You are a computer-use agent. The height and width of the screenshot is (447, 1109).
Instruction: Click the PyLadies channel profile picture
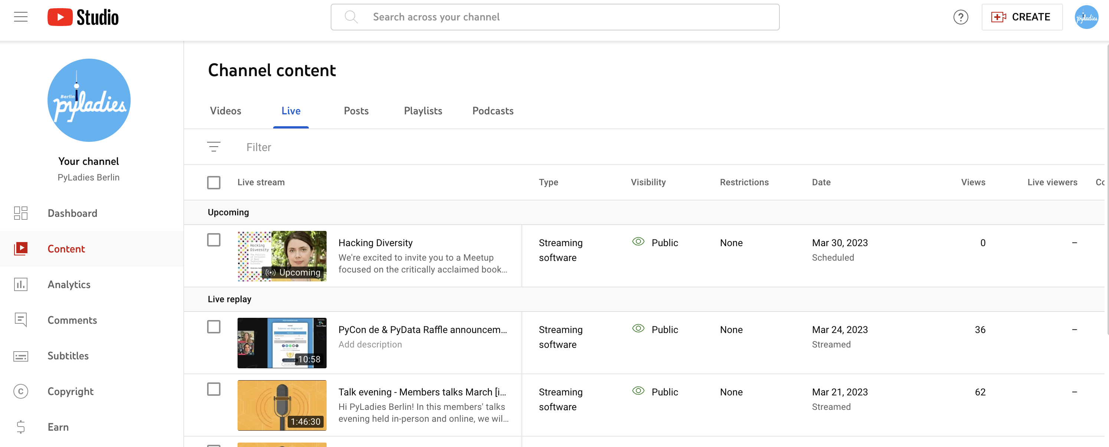click(89, 100)
